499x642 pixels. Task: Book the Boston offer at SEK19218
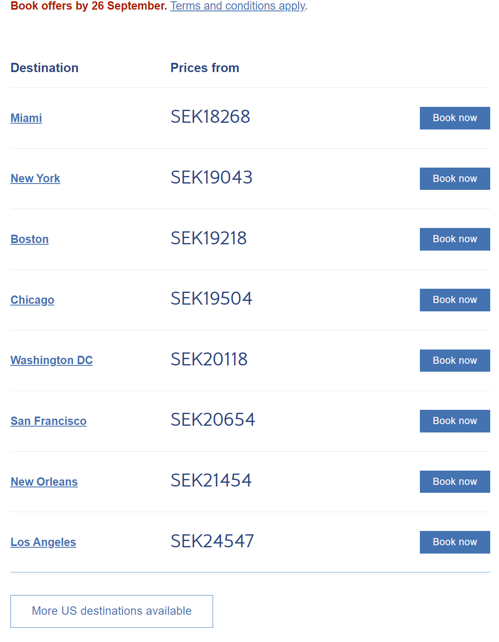tap(455, 239)
